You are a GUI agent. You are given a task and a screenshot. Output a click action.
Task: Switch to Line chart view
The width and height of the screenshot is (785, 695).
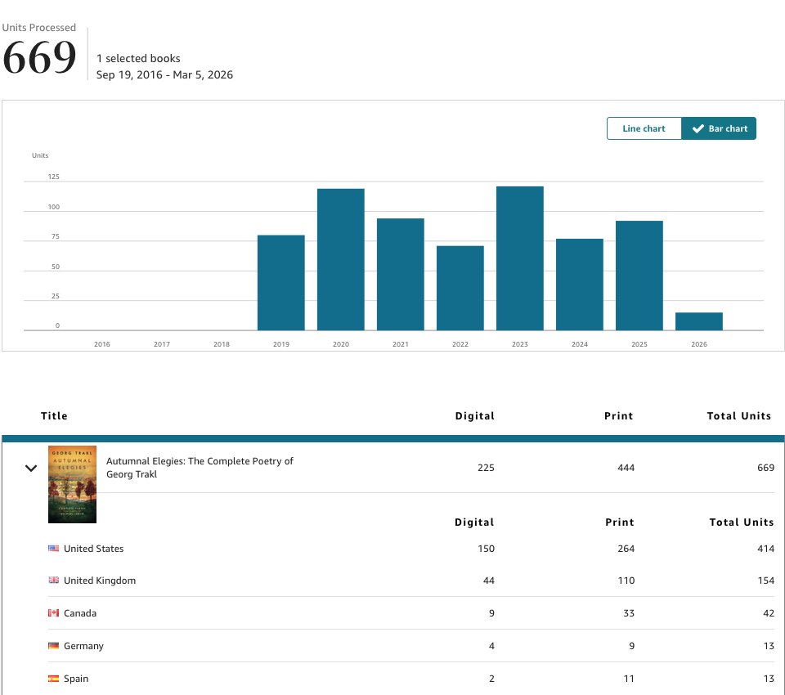point(644,128)
